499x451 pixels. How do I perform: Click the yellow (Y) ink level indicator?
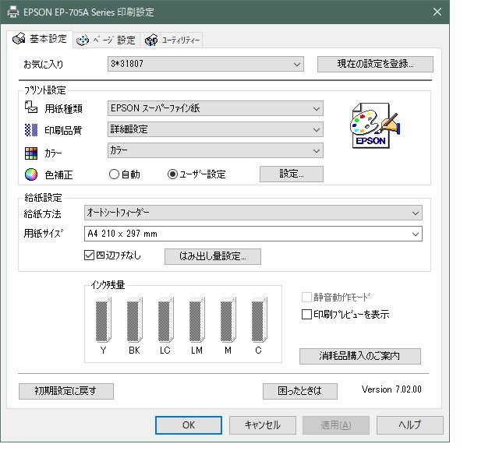(x=103, y=322)
